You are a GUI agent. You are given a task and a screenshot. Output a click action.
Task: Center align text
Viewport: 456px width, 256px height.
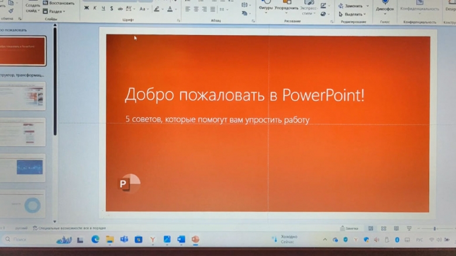[x=196, y=9]
